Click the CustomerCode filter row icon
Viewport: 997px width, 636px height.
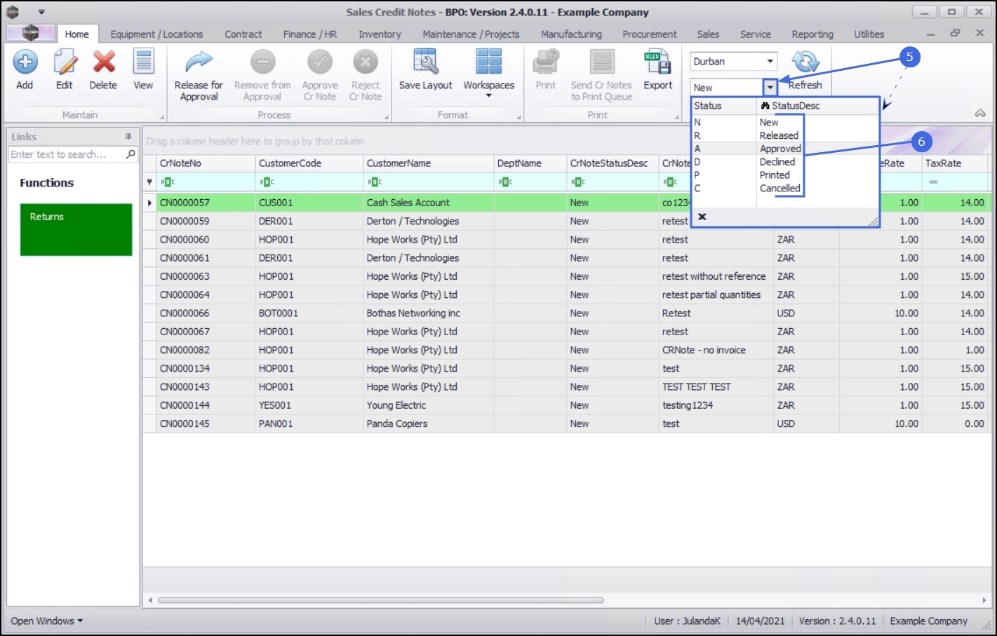pyautogui.click(x=267, y=182)
